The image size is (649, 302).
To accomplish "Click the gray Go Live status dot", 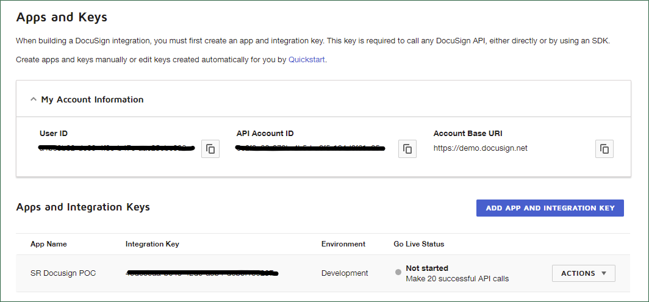I will [398, 272].
